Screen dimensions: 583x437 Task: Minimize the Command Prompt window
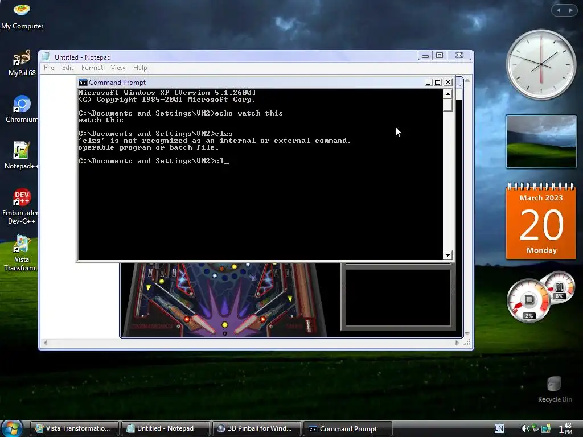[x=428, y=83]
